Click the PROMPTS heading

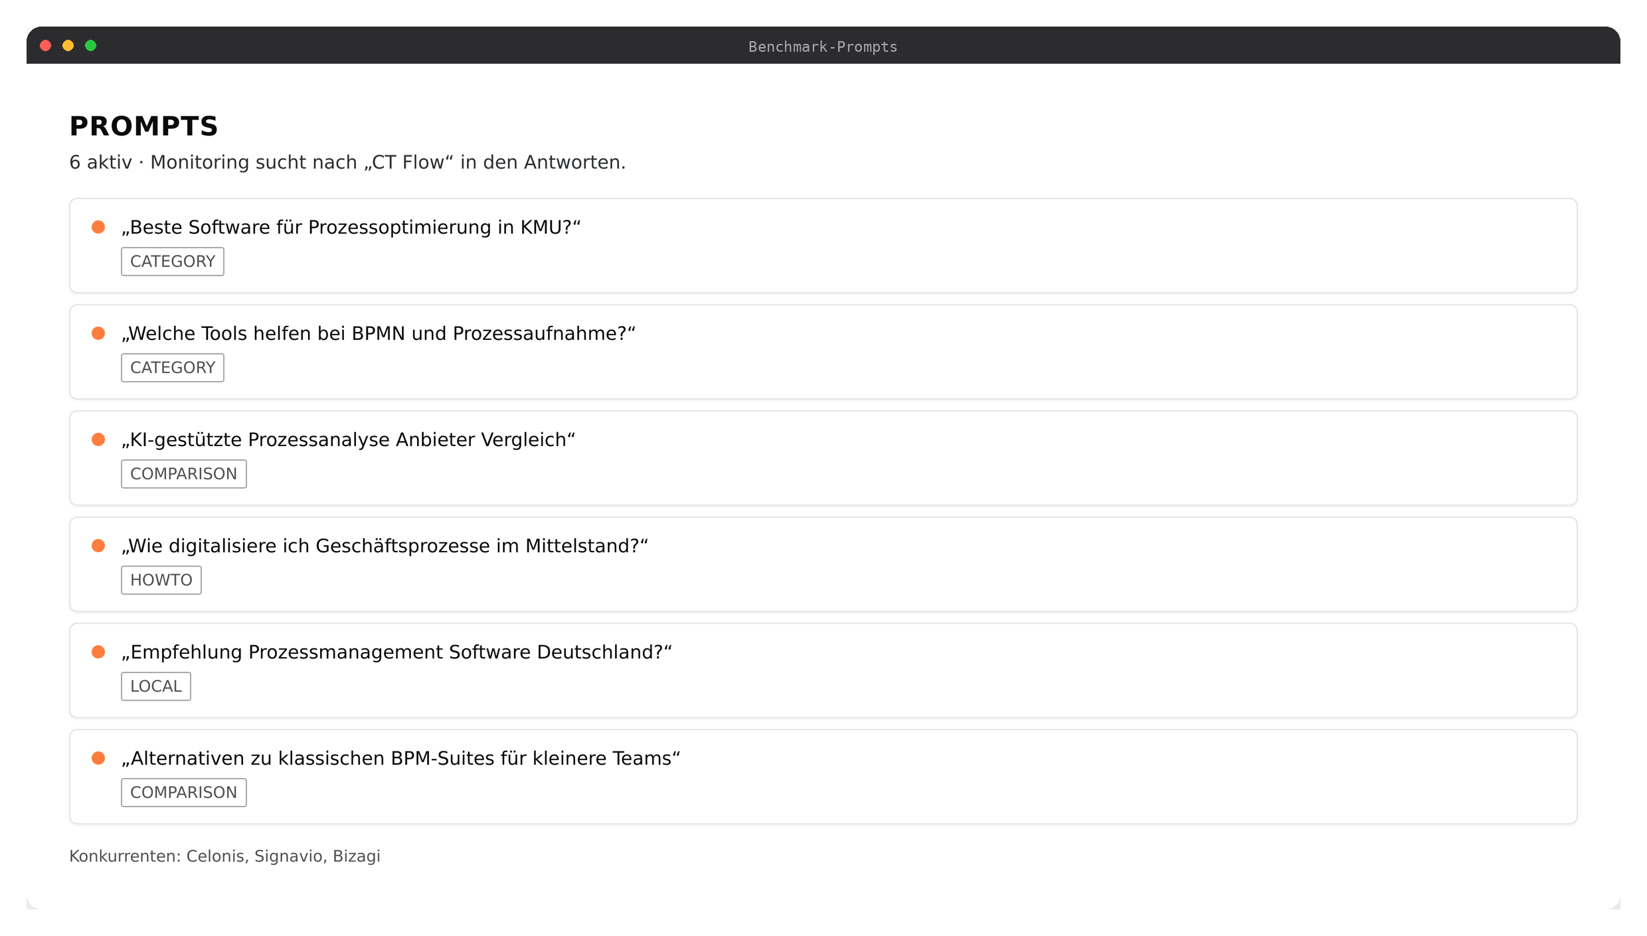143,126
